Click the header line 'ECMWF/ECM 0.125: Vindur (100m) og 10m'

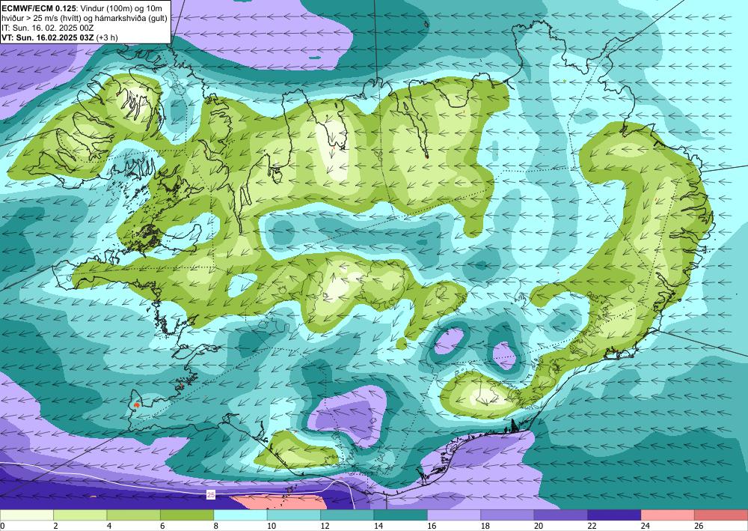tap(82, 7)
